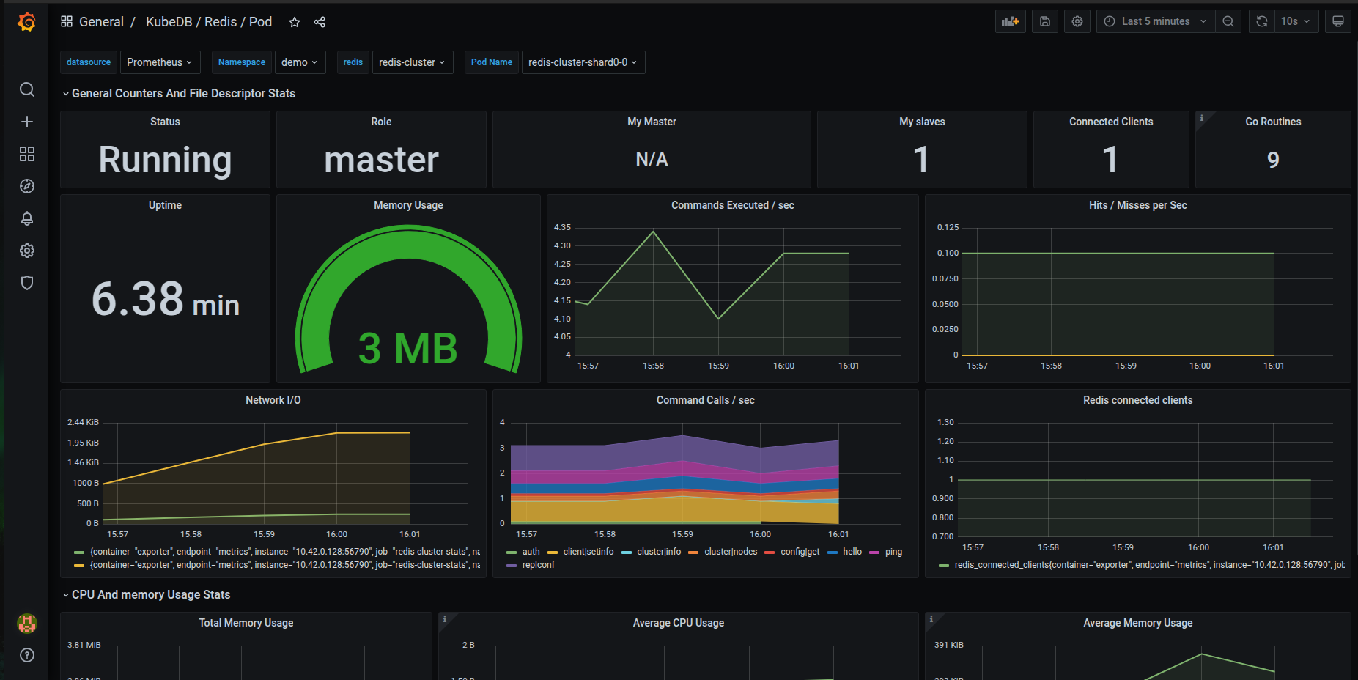Image resolution: width=1358 pixels, height=680 pixels.
Task: Toggle the redis_connected_clients legend series
Action: [x=1149, y=565]
